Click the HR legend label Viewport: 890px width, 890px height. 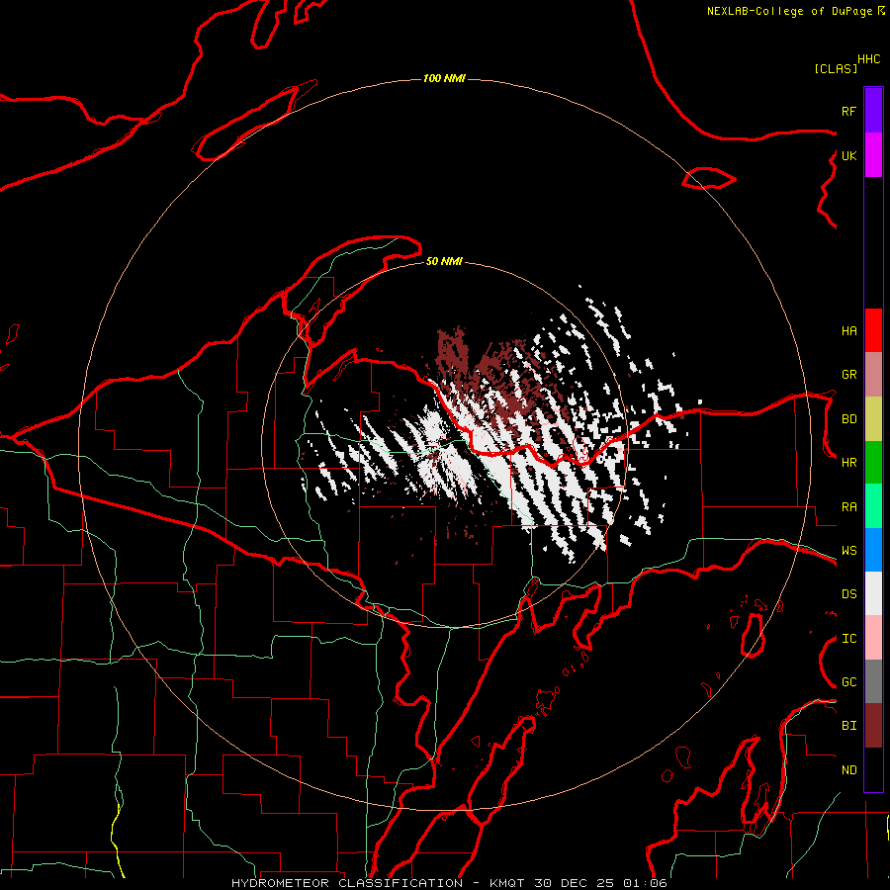(x=849, y=463)
